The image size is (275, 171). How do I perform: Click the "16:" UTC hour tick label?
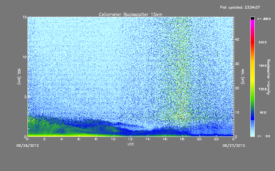point(165,139)
